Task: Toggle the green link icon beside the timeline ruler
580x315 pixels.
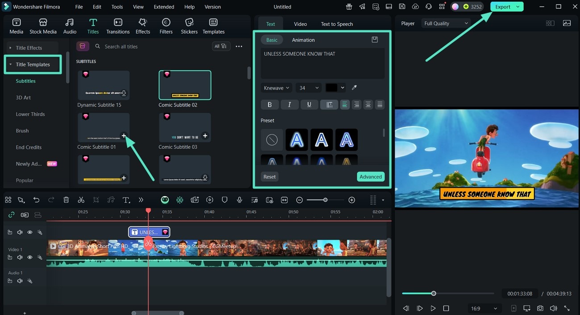Action: (12, 215)
